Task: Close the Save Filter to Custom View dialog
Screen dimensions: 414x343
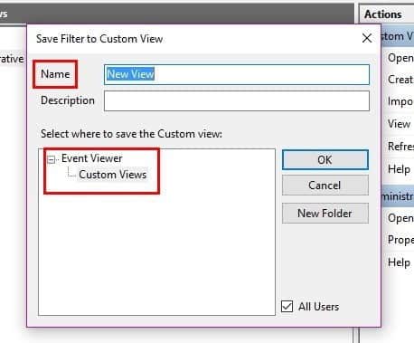Action: [x=367, y=38]
